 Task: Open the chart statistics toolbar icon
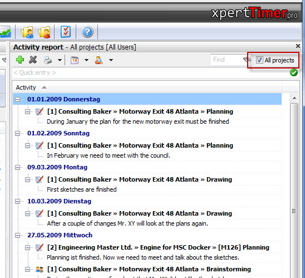pos(6,32)
